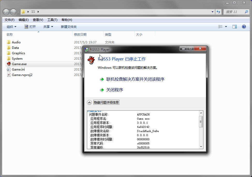252x177 pixels.
Task: Select the Audio folder
Action: coord(16,42)
